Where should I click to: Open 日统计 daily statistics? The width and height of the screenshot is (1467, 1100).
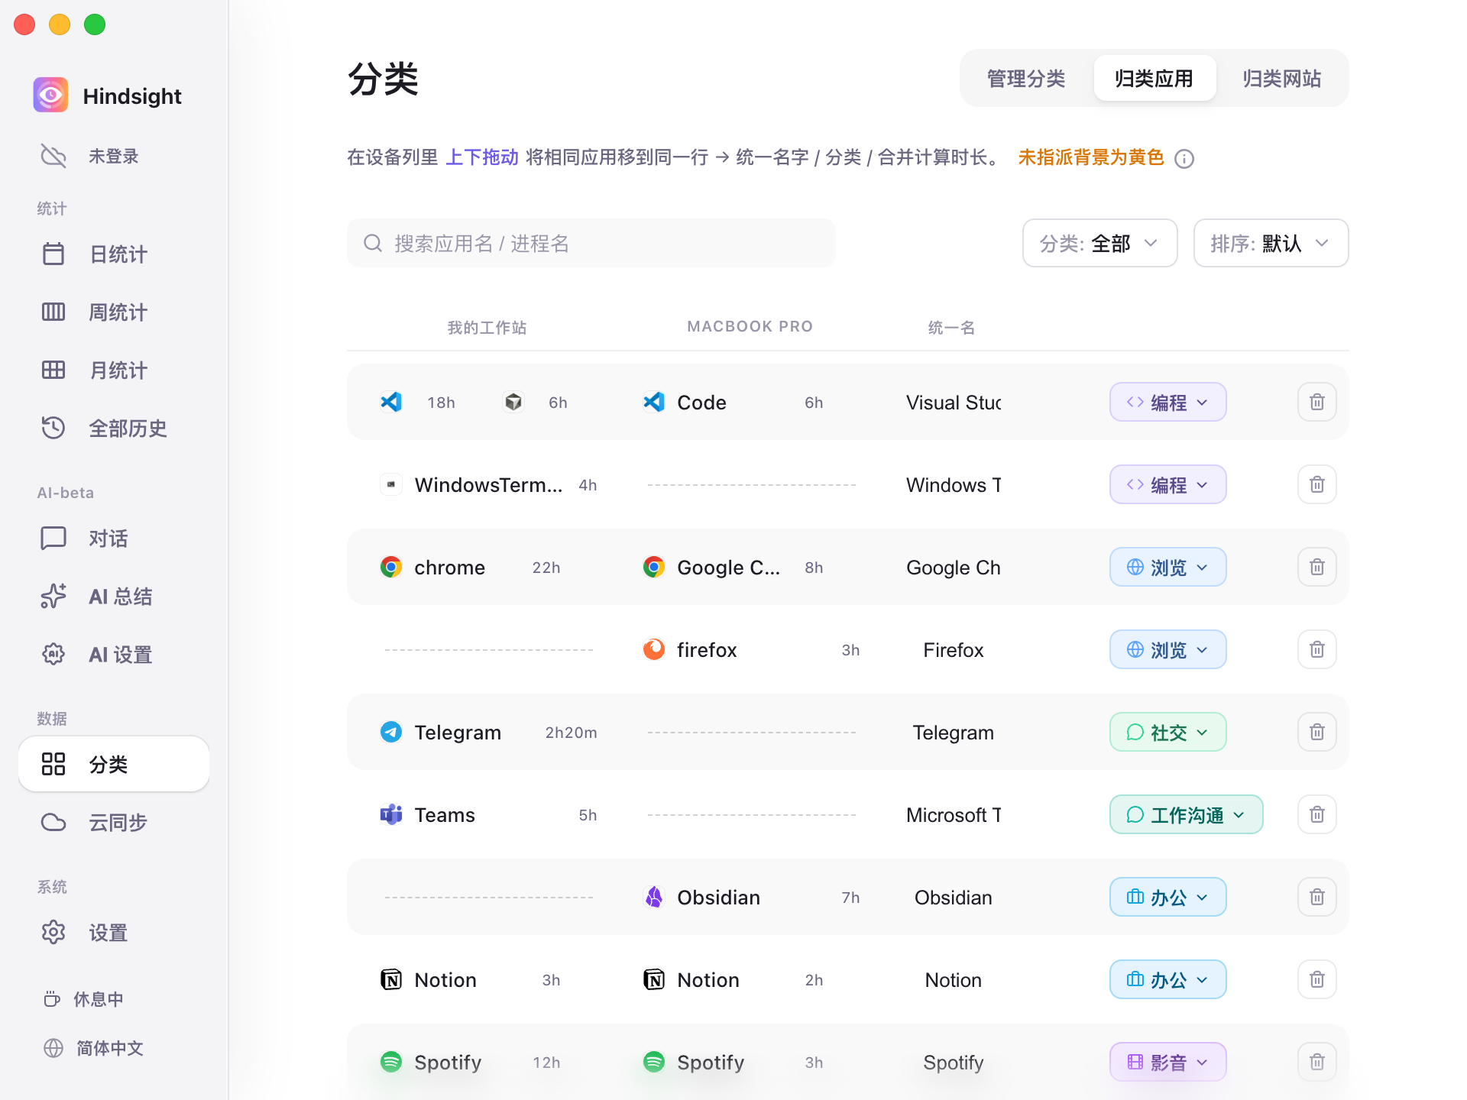[114, 254]
